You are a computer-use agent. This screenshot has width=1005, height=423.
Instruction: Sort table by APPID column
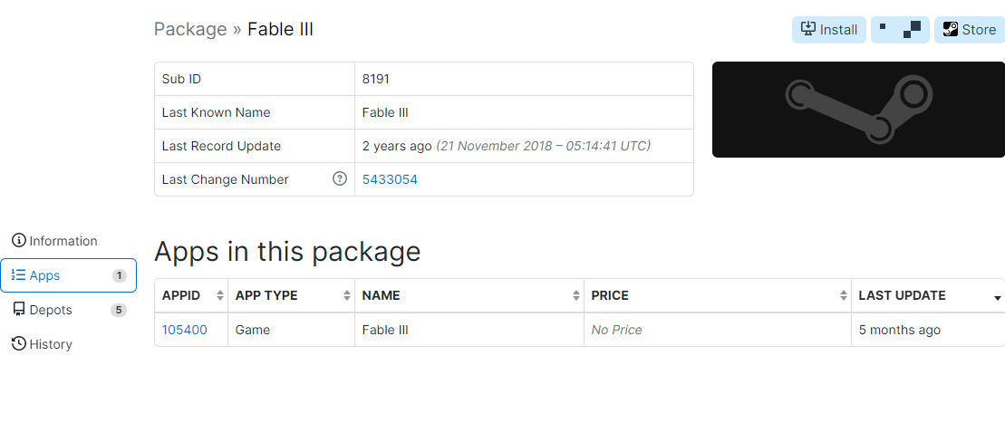191,295
